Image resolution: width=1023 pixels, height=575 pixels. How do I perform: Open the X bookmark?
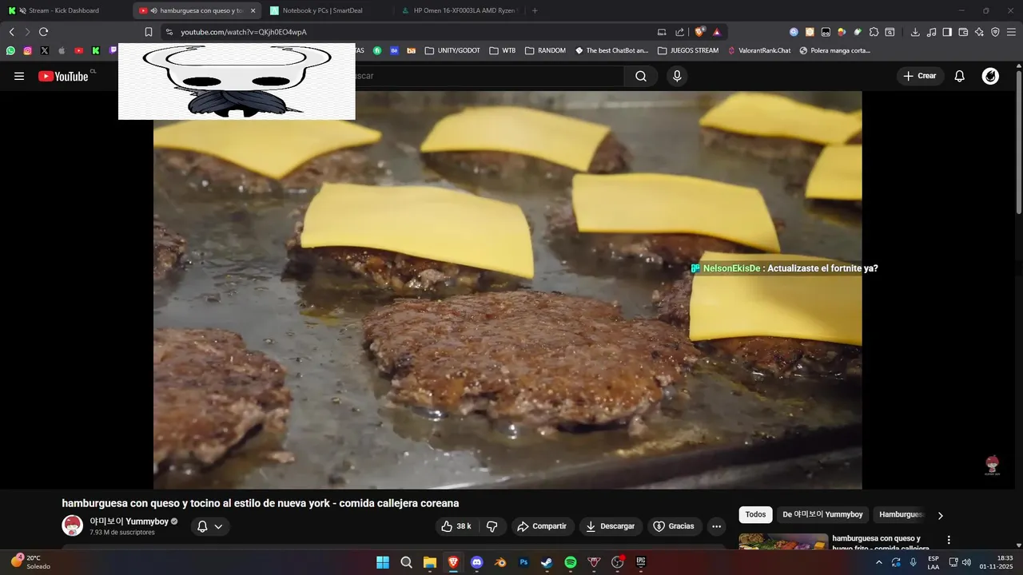(44, 50)
